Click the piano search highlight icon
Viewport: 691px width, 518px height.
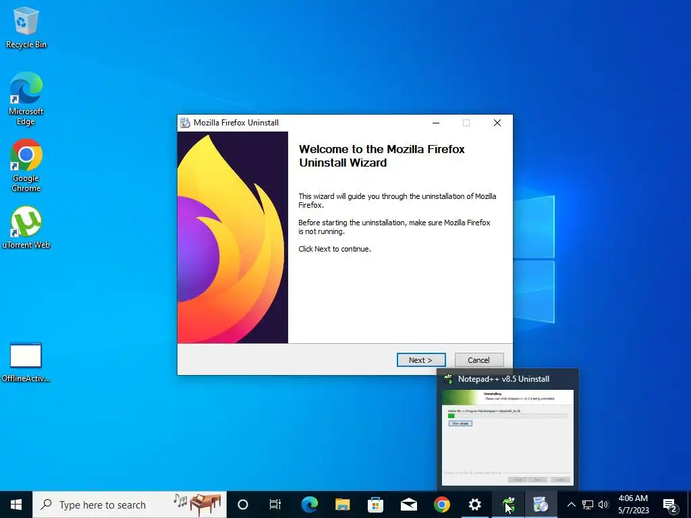198,505
